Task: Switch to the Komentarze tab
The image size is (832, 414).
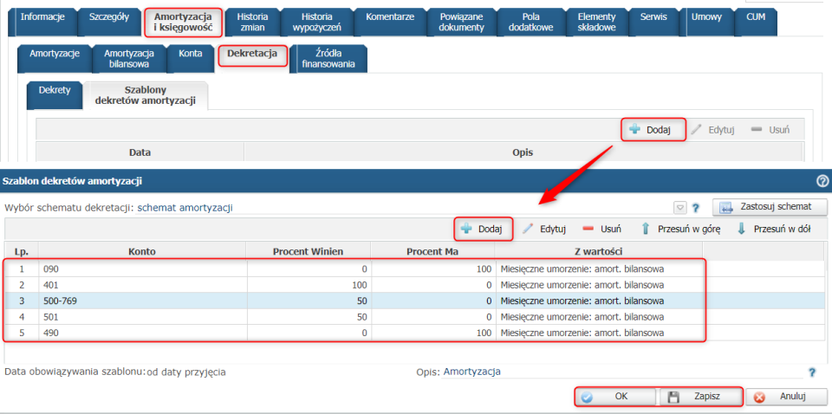Action: 390,23
